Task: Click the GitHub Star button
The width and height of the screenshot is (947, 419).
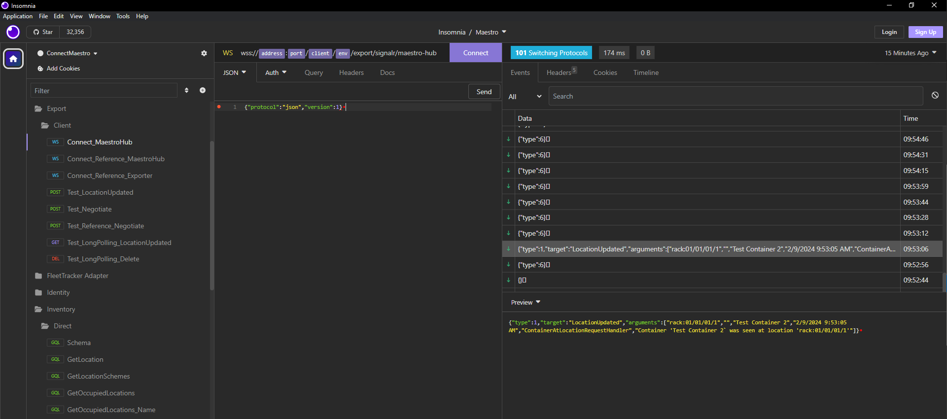Action: click(43, 32)
